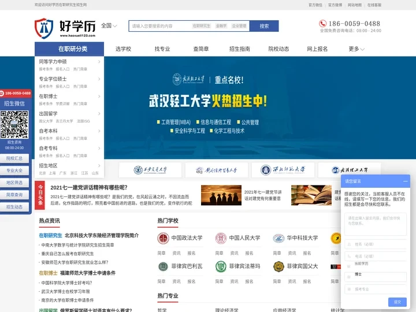Expand the 出国留学 category arrow
This screenshot has width=416, height=312.
coord(99,114)
